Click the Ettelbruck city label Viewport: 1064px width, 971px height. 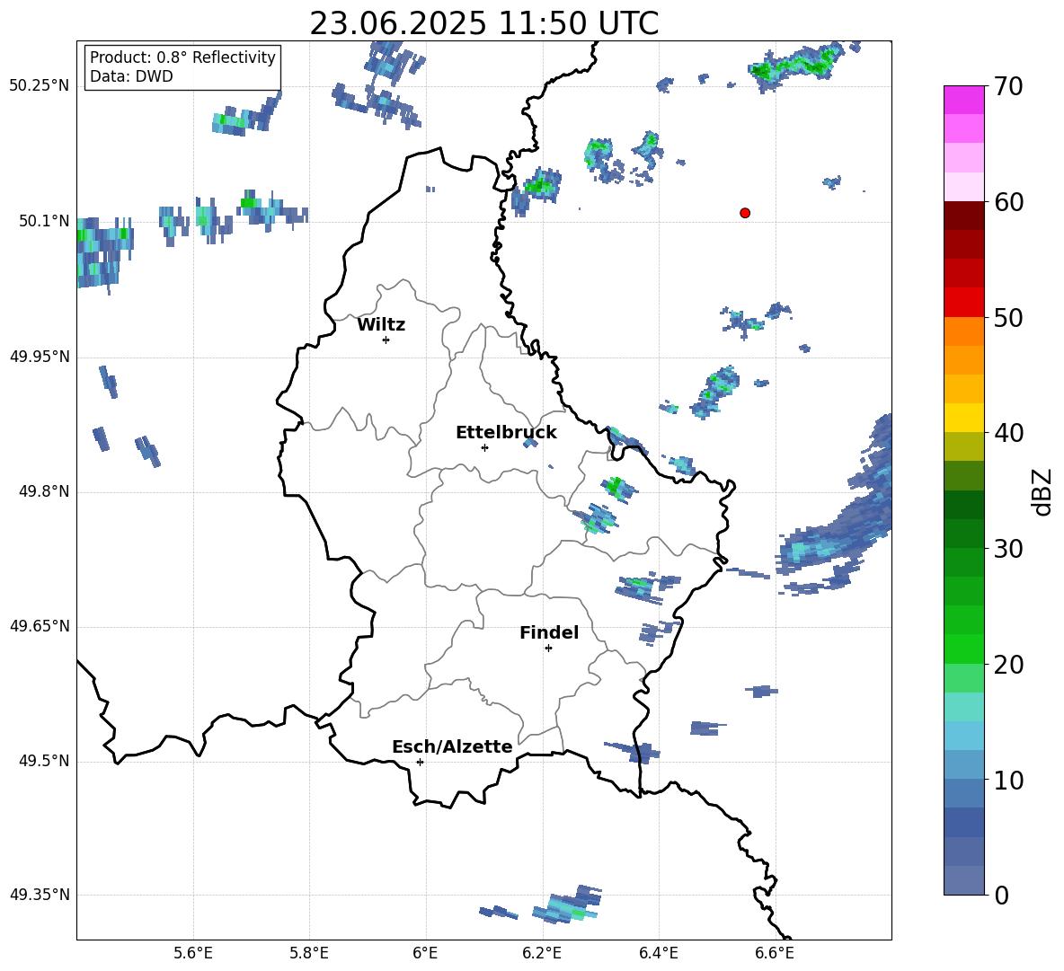(x=506, y=433)
